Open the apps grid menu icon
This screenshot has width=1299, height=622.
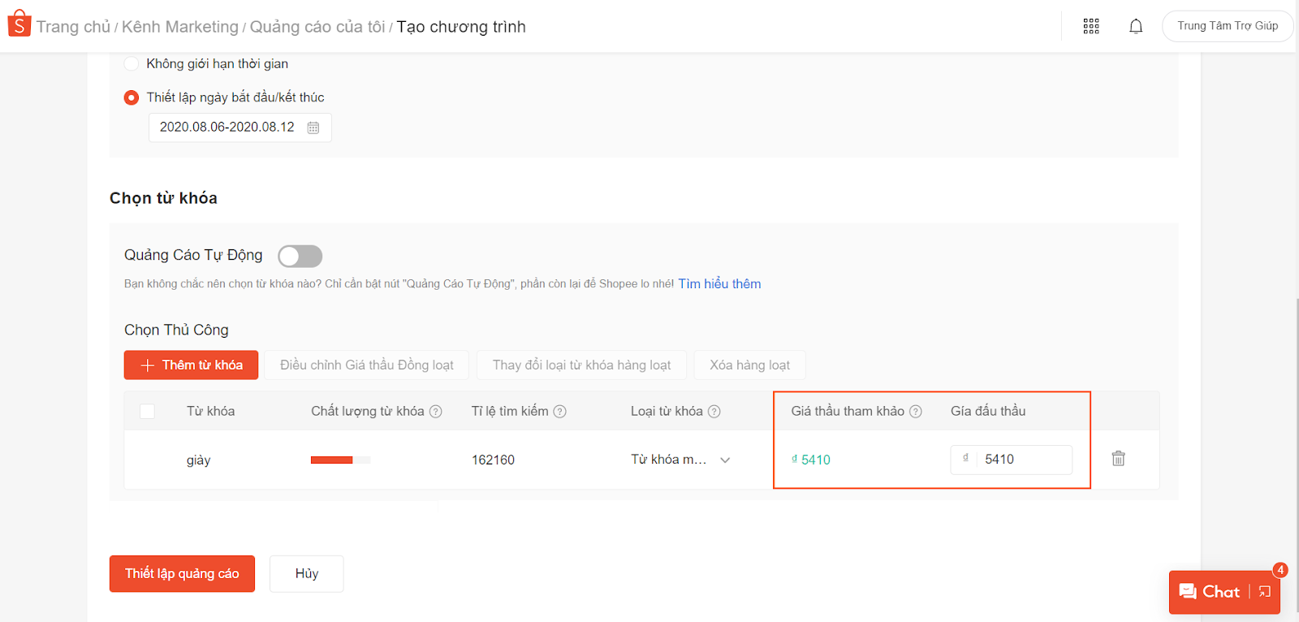[1091, 27]
